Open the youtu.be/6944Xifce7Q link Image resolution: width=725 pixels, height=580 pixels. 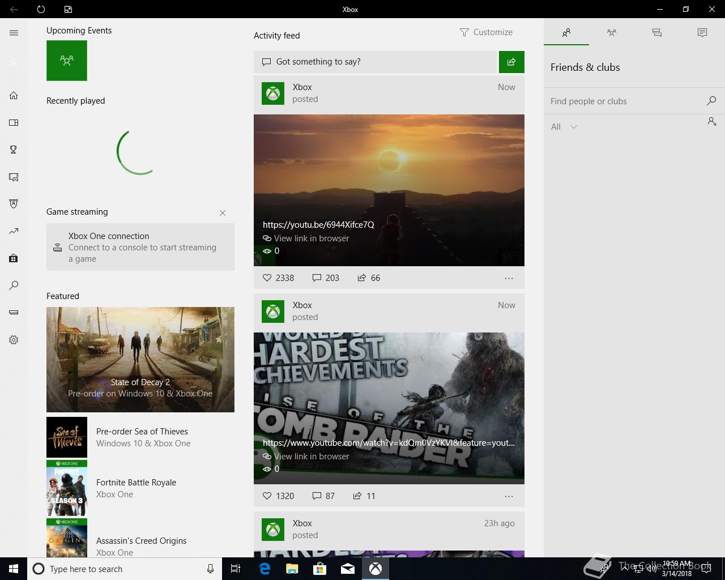(x=318, y=224)
